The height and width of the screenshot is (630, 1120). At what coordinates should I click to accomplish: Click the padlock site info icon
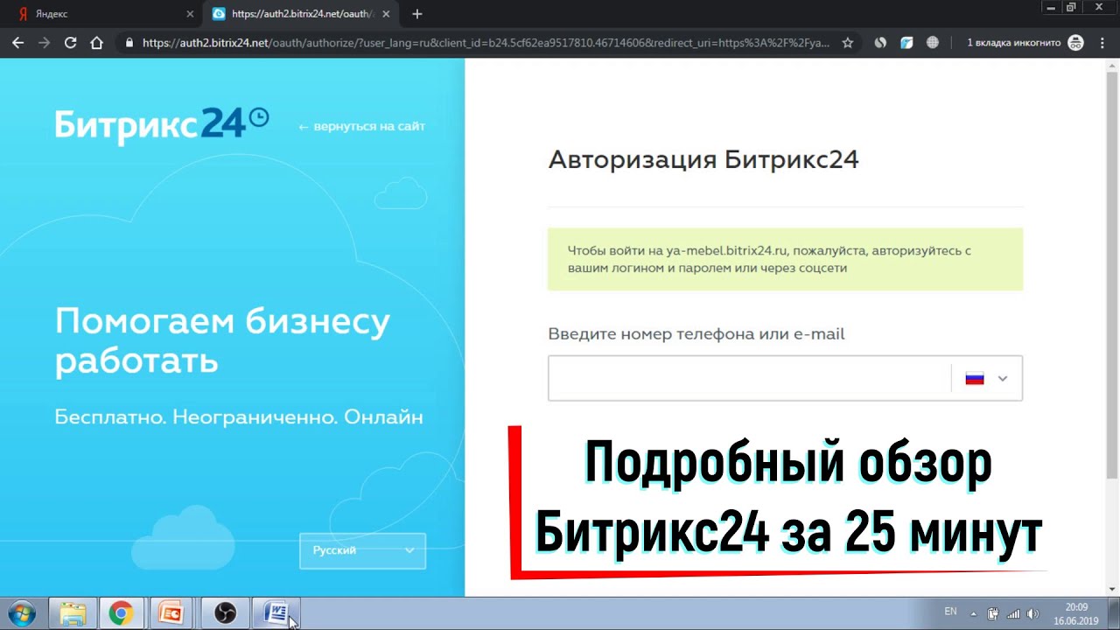click(x=129, y=42)
